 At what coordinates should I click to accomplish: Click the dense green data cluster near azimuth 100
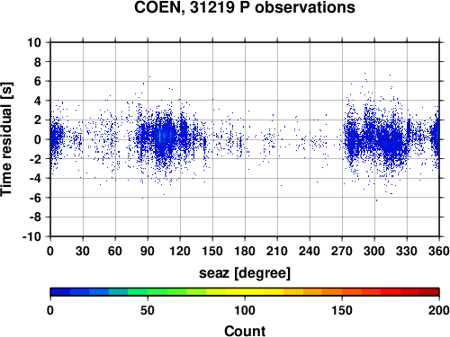160,137
